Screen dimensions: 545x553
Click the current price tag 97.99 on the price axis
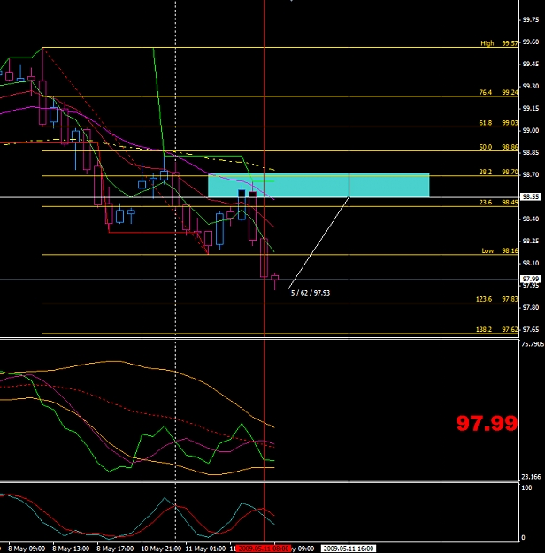[531, 279]
